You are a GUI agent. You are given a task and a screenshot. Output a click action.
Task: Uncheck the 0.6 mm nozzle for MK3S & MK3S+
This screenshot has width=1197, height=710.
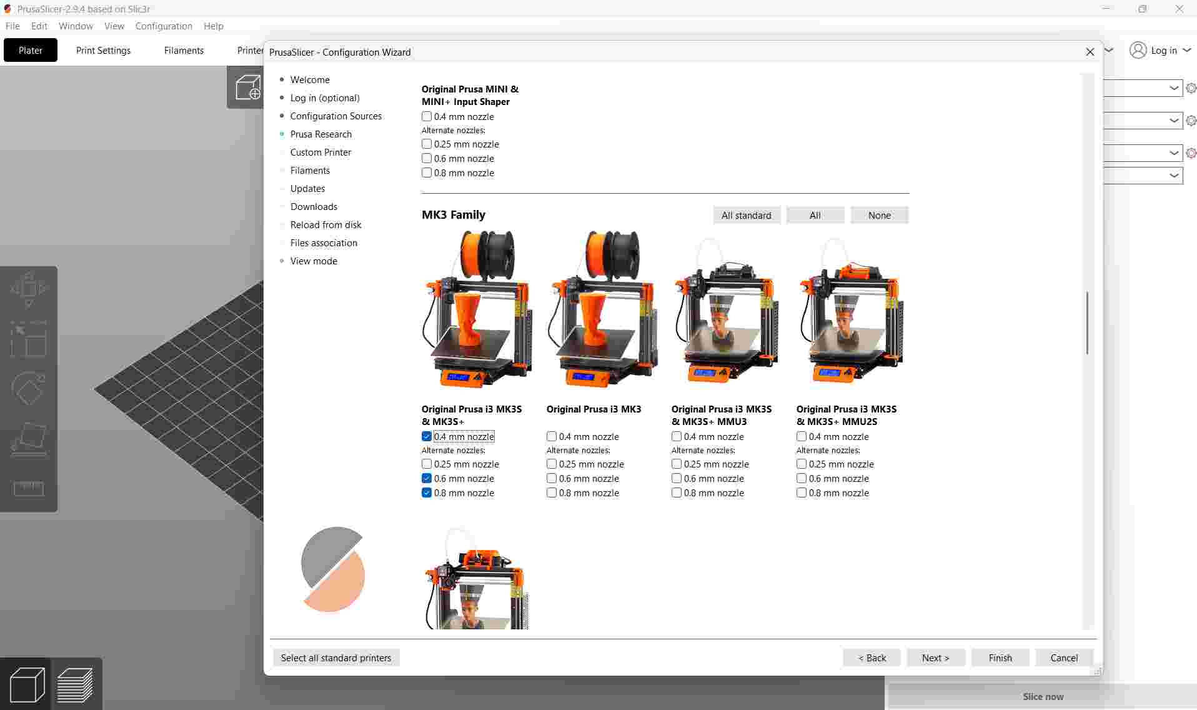click(x=427, y=478)
